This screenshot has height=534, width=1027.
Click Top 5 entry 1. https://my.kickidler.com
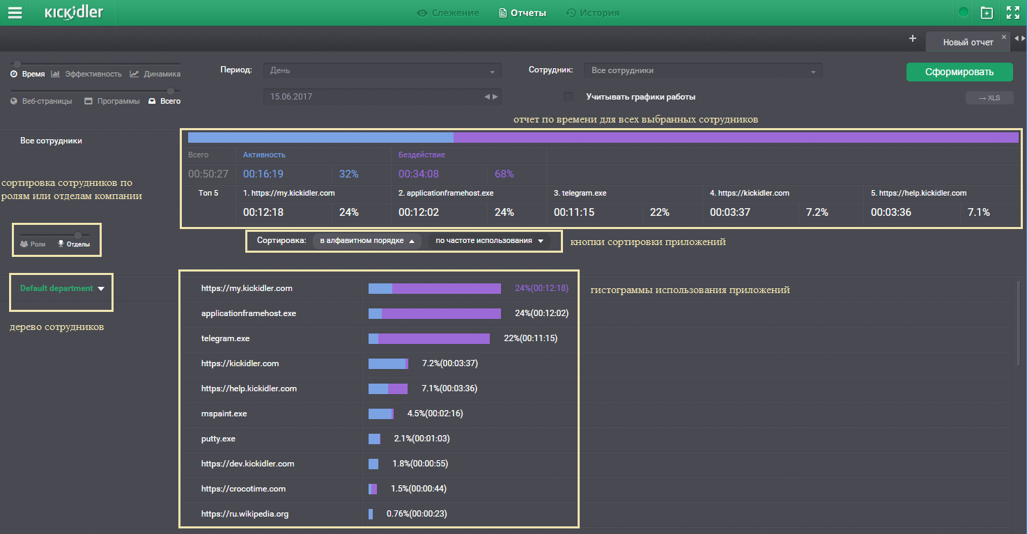click(289, 193)
